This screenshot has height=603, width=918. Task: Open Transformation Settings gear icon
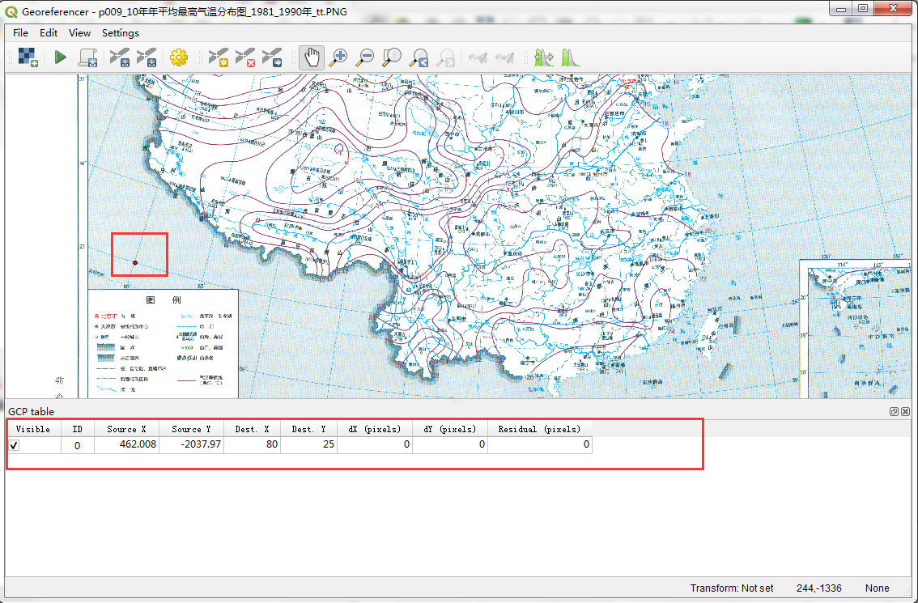pos(179,57)
